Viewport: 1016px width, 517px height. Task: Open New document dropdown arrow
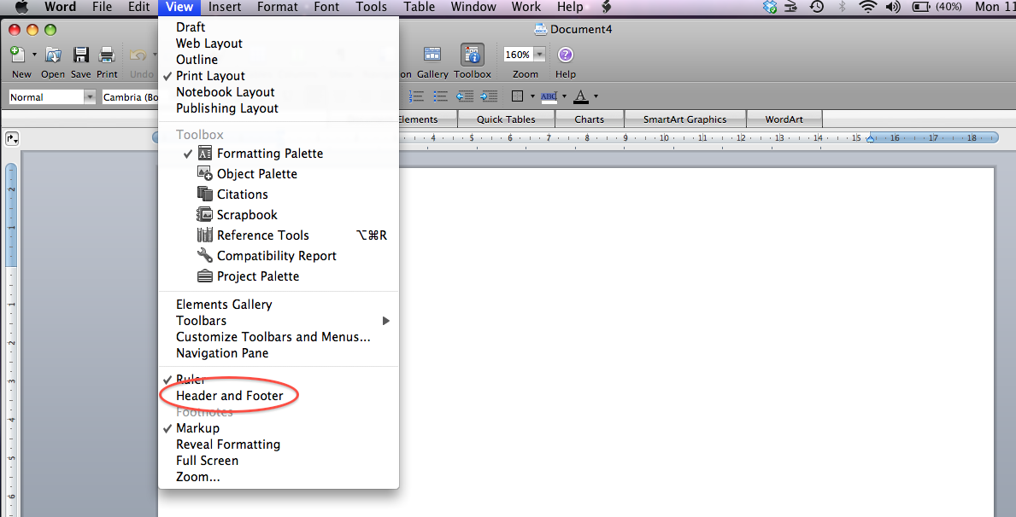coord(34,55)
